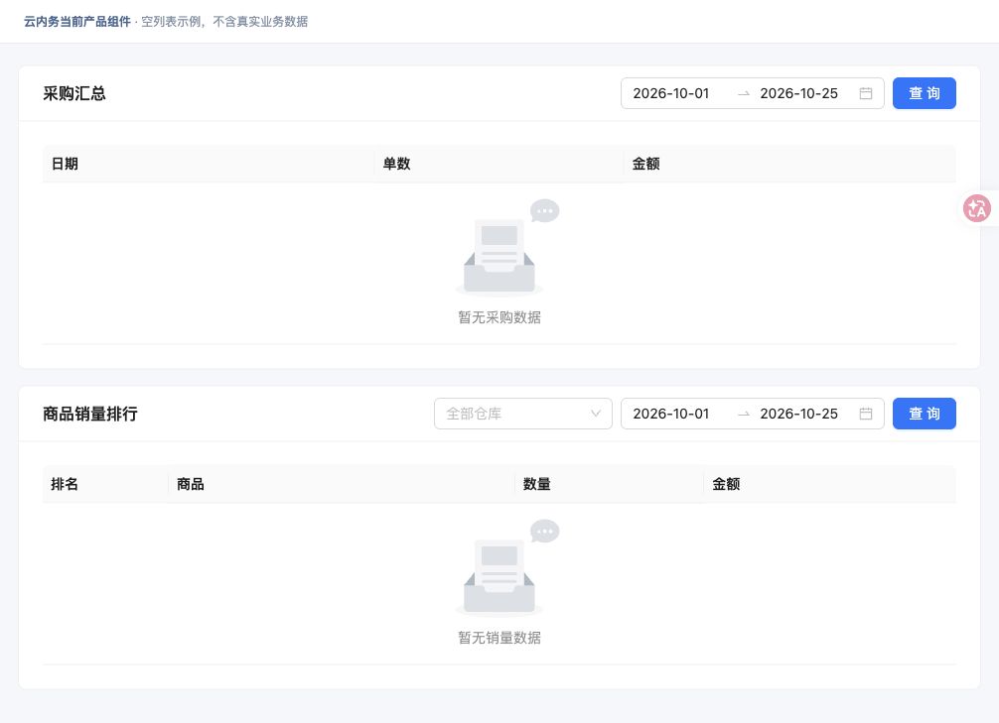Click the 暂无销量数据 empty state text
999x723 pixels.
click(x=499, y=637)
